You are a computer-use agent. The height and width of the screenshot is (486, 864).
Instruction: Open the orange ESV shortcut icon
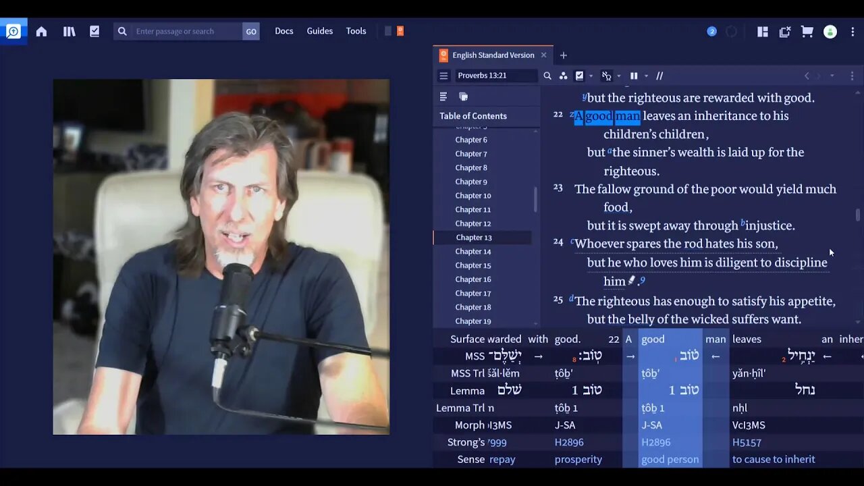point(400,31)
